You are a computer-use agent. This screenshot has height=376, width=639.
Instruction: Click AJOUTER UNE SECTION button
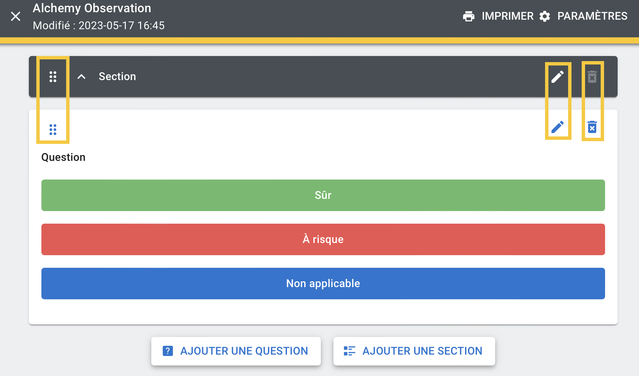click(414, 351)
